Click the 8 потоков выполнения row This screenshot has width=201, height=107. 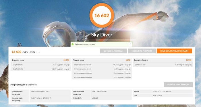pos(102,65)
